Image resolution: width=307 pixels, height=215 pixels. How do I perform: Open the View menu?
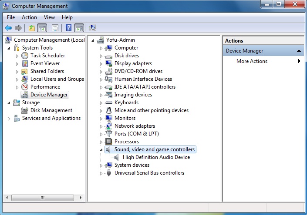(x=49, y=17)
